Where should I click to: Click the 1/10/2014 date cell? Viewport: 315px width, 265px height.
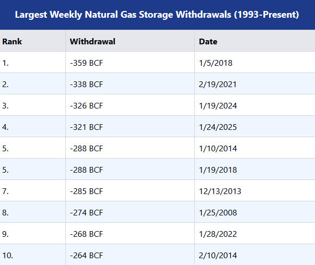tap(218, 149)
